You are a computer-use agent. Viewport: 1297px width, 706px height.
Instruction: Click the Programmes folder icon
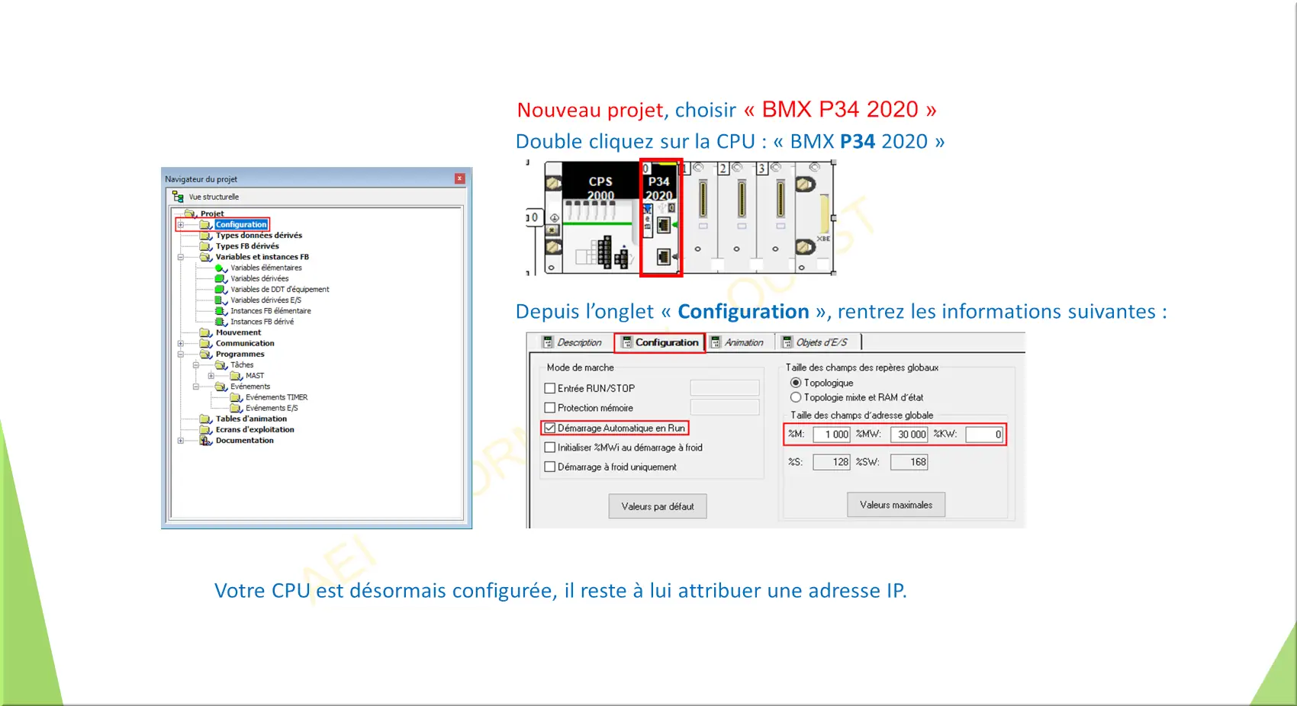coord(205,354)
